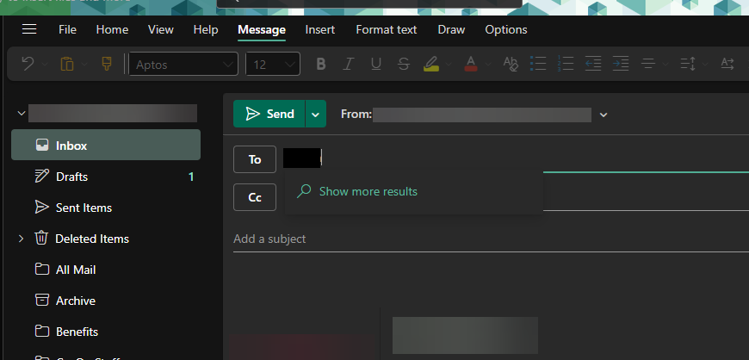Open the Archive folder
749x360 pixels.
[x=106, y=301]
